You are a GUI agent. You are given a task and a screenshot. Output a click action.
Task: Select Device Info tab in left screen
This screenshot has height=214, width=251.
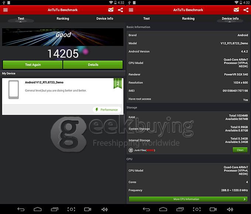click(x=105, y=18)
